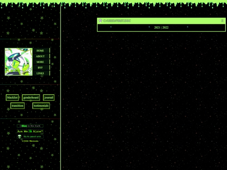Open the LINKS page
Image resolution: width=227 pixels, height=170 pixels.
[41, 73]
